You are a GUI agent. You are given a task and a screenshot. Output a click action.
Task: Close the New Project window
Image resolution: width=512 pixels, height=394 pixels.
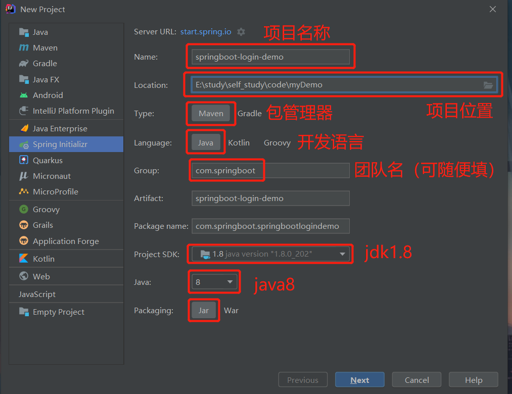(x=493, y=9)
